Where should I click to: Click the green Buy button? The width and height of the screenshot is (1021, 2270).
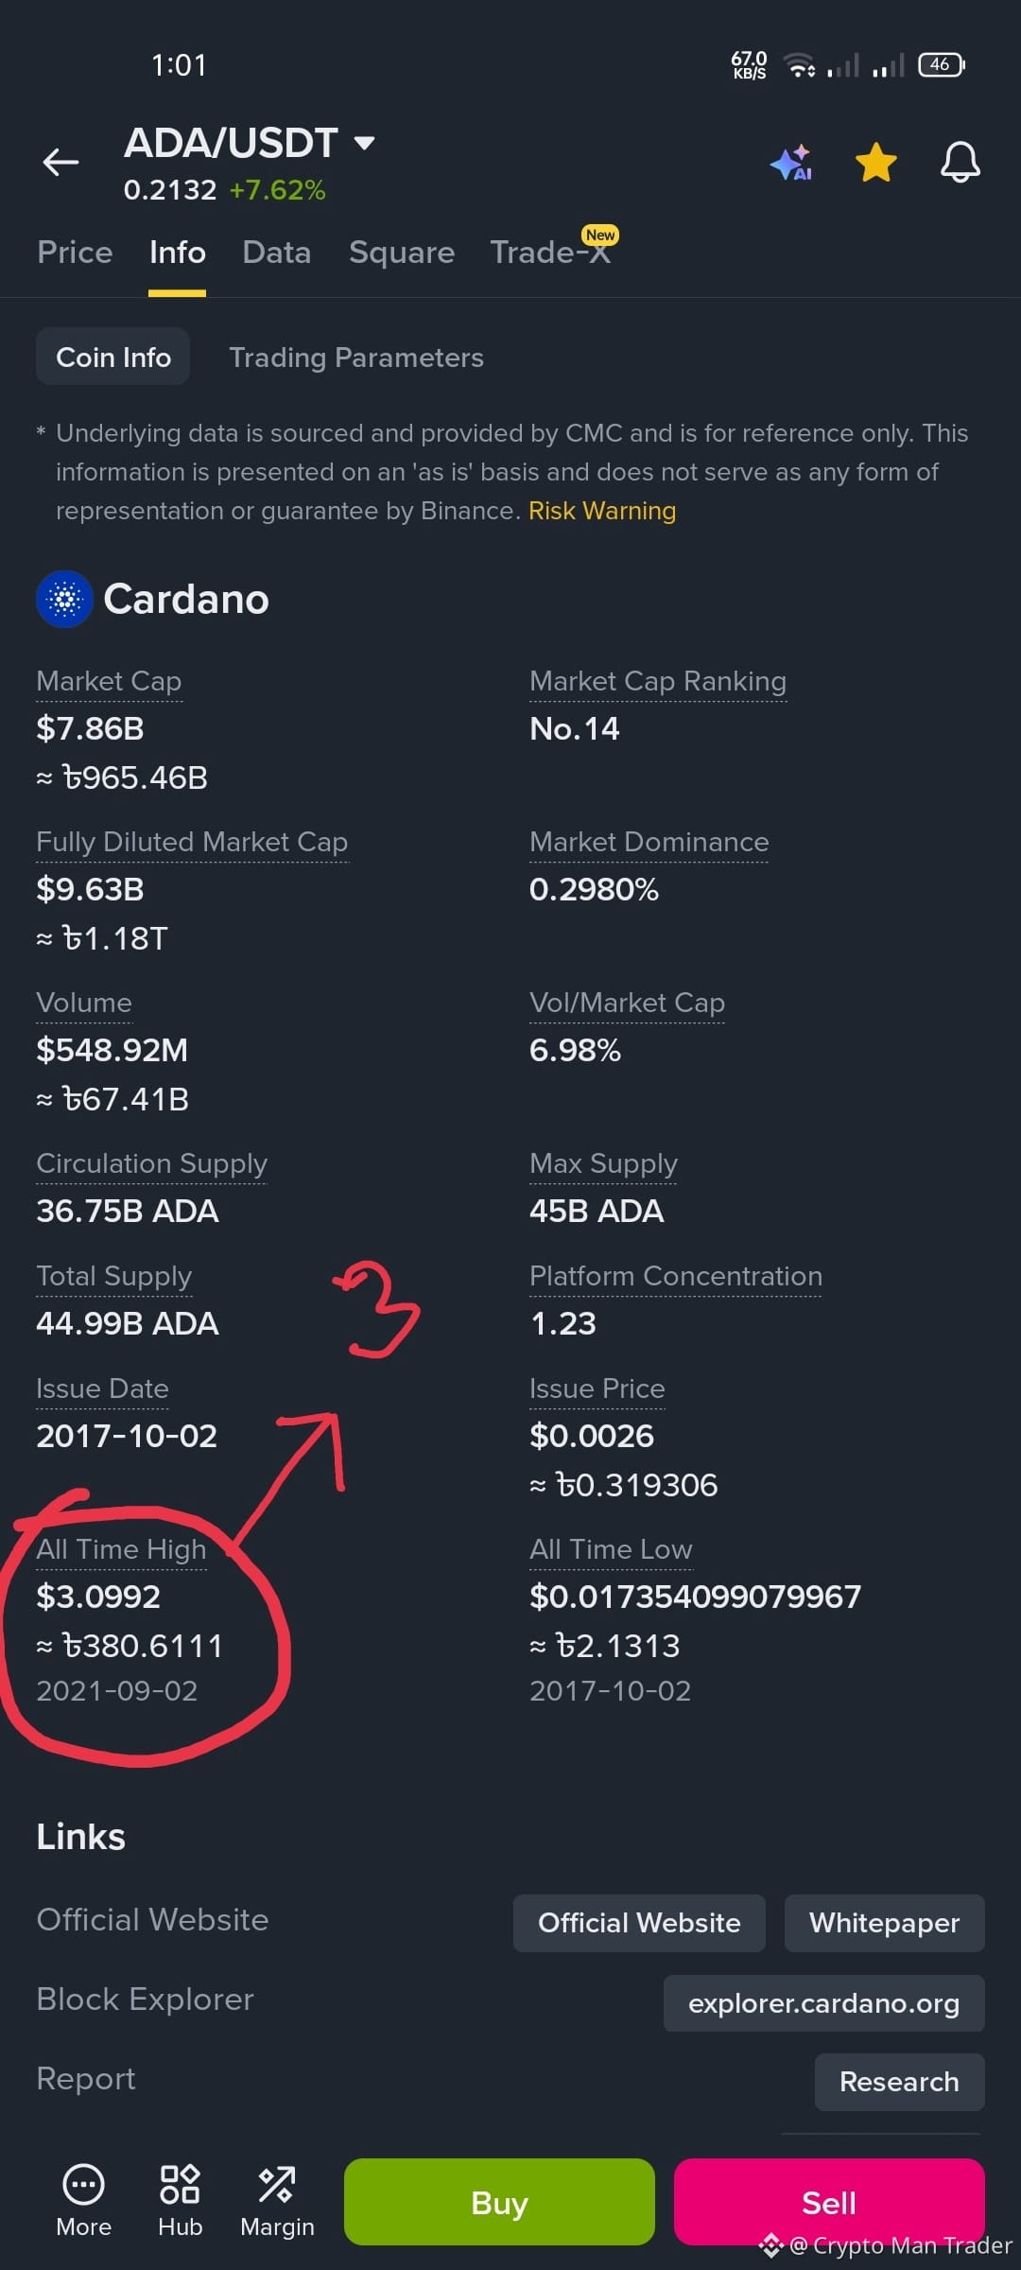[499, 2202]
